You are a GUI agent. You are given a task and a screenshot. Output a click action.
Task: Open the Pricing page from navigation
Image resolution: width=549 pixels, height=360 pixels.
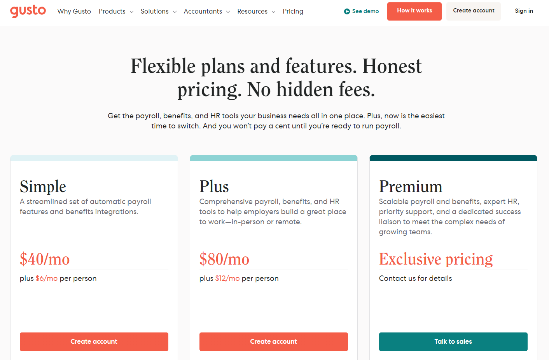[x=293, y=11]
